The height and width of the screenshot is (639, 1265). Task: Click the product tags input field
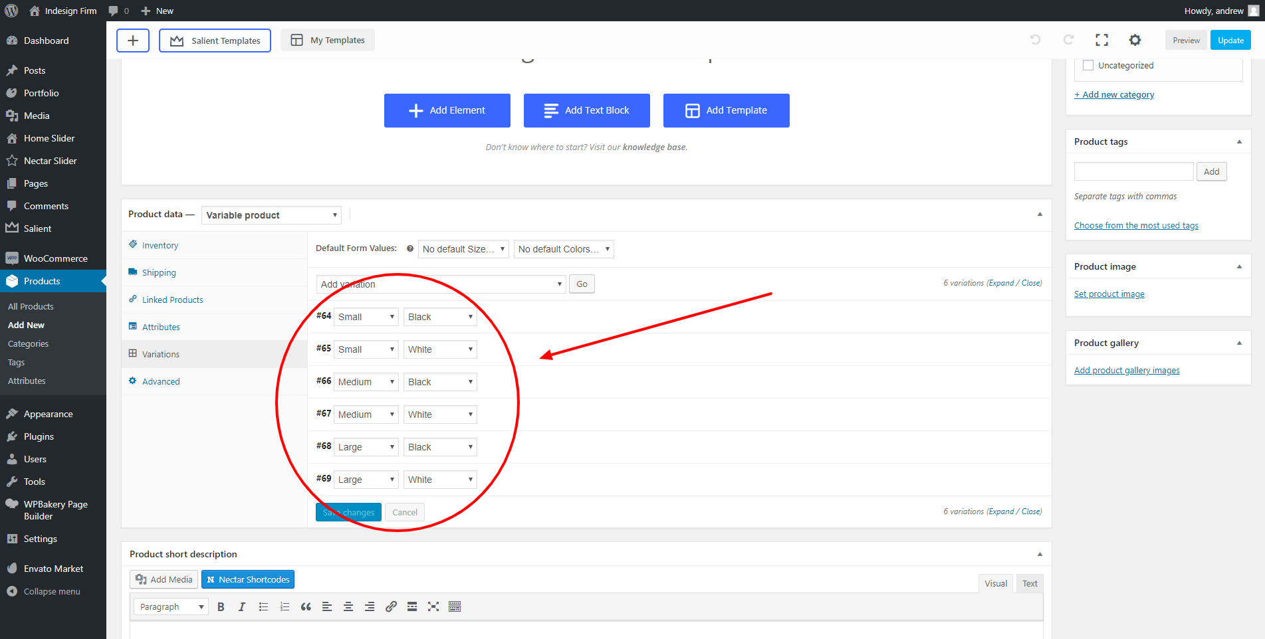[x=1133, y=171]
